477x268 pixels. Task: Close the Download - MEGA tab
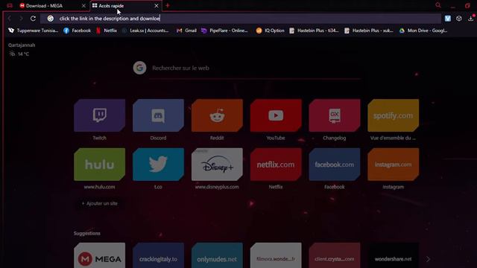(x=83, y=6)
